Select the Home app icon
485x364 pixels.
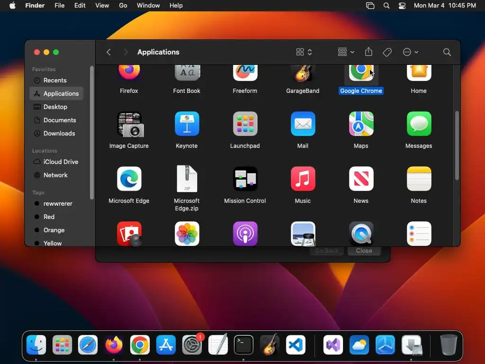tap(419, 73)
